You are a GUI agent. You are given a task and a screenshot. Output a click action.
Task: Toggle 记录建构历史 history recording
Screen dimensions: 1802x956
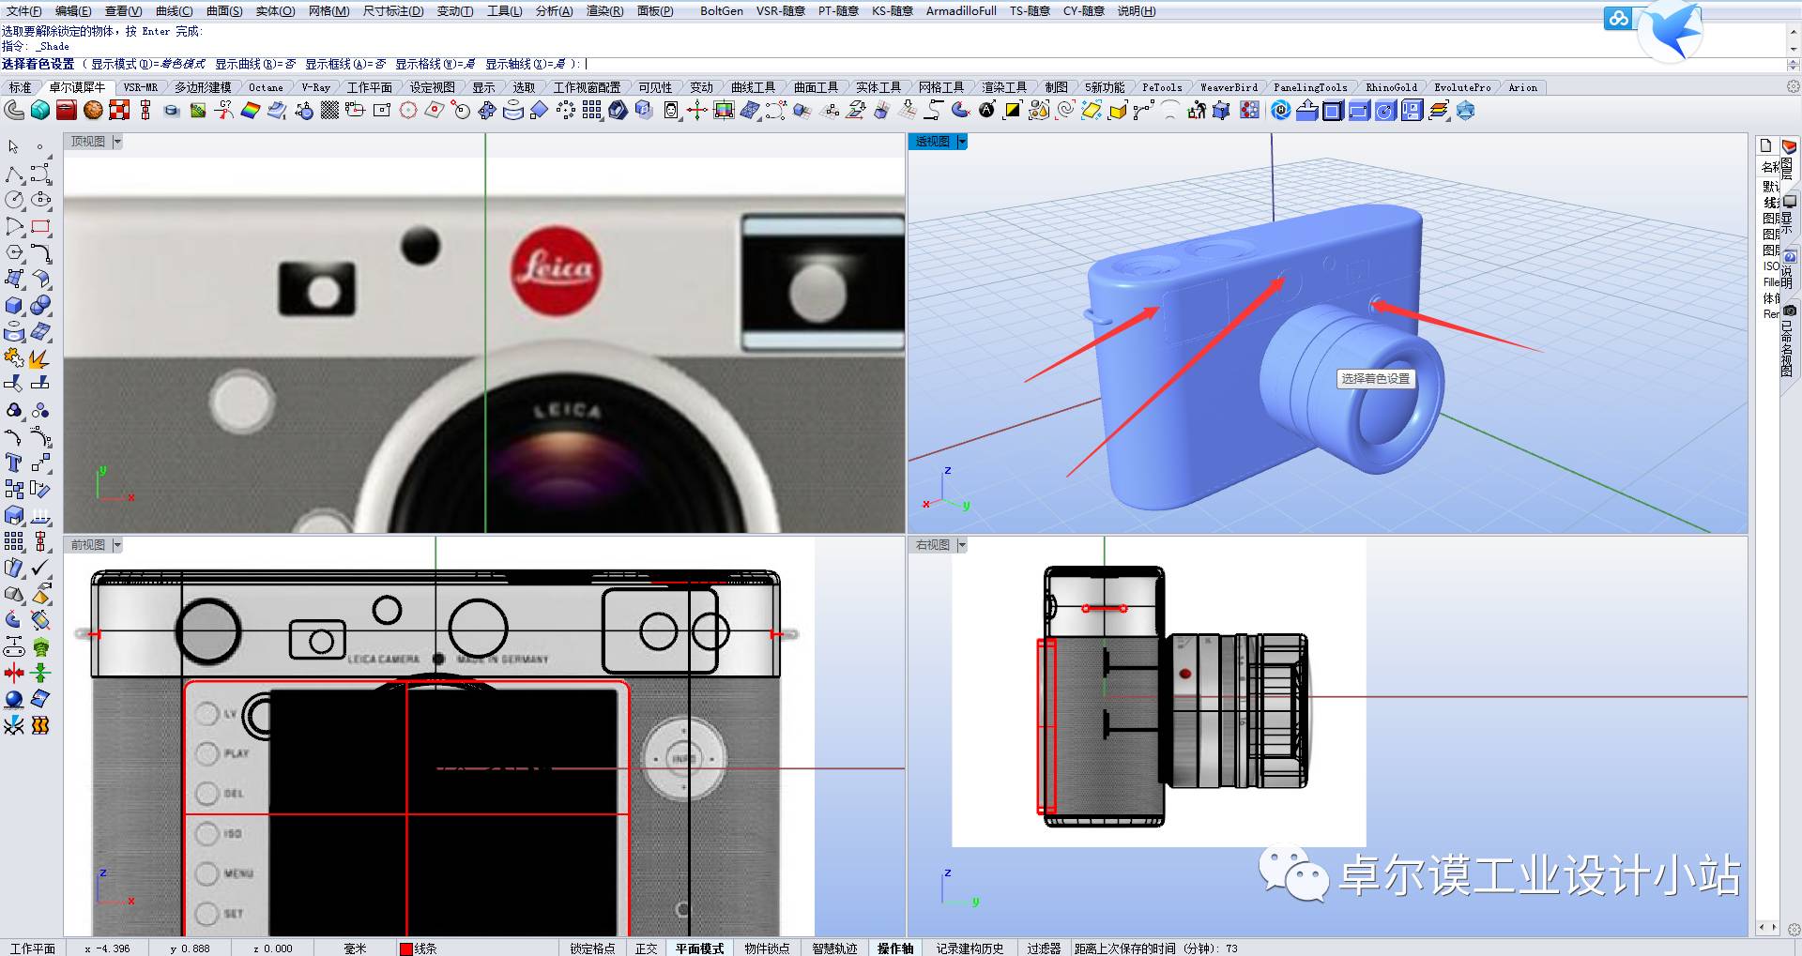(x=970, y=948)
